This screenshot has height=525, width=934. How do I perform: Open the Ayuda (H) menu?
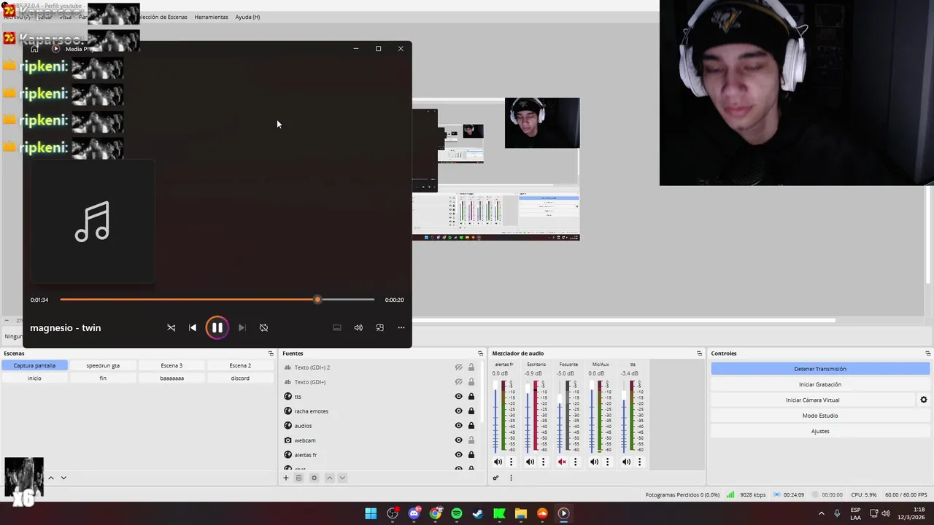pos(247,17)
